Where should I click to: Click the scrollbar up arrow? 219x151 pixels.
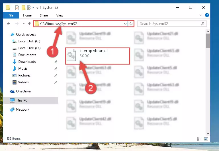click(208, 31)
